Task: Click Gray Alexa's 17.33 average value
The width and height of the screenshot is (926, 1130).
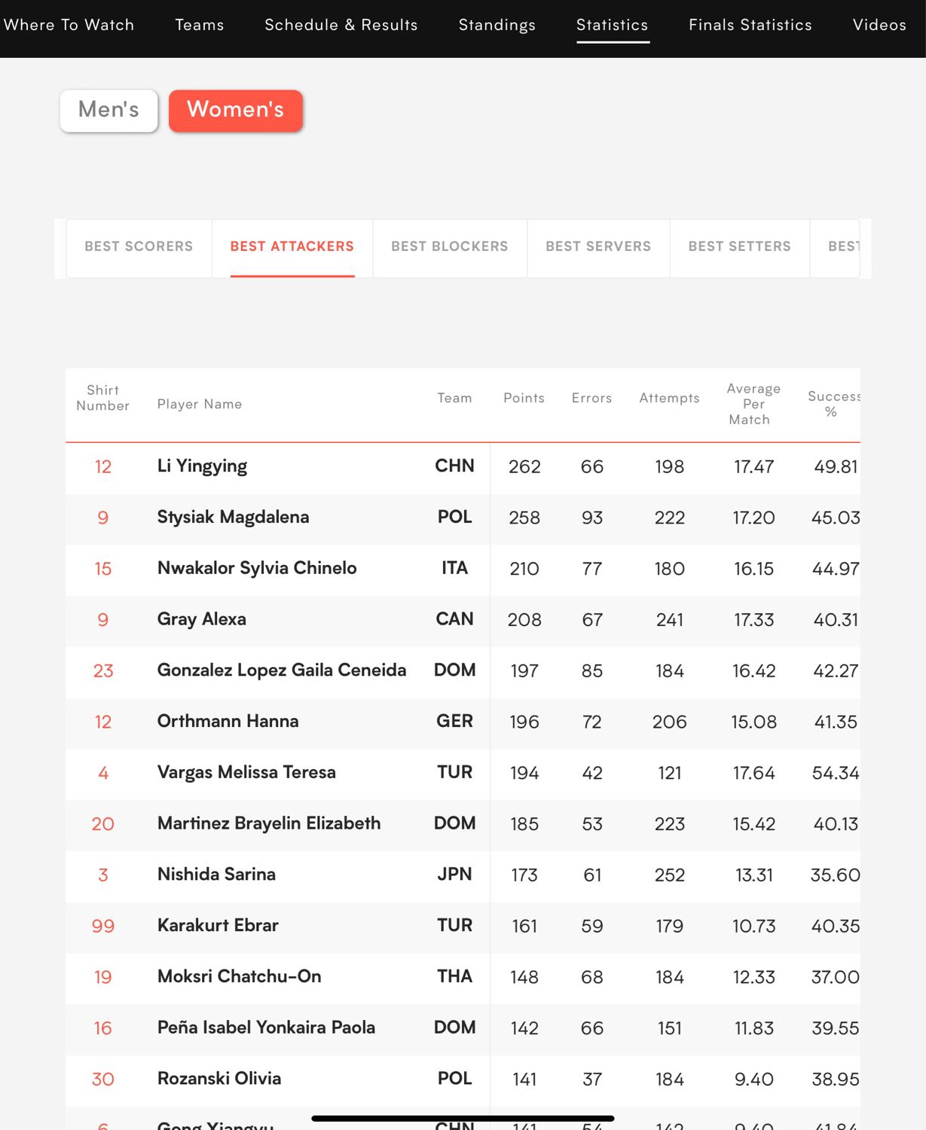Action: [754, 620]
